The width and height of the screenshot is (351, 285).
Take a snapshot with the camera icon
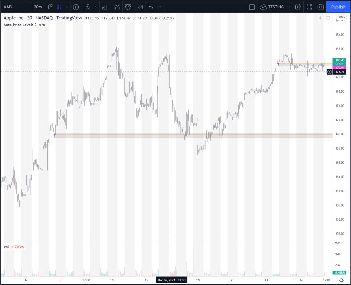tap(320, 7)
